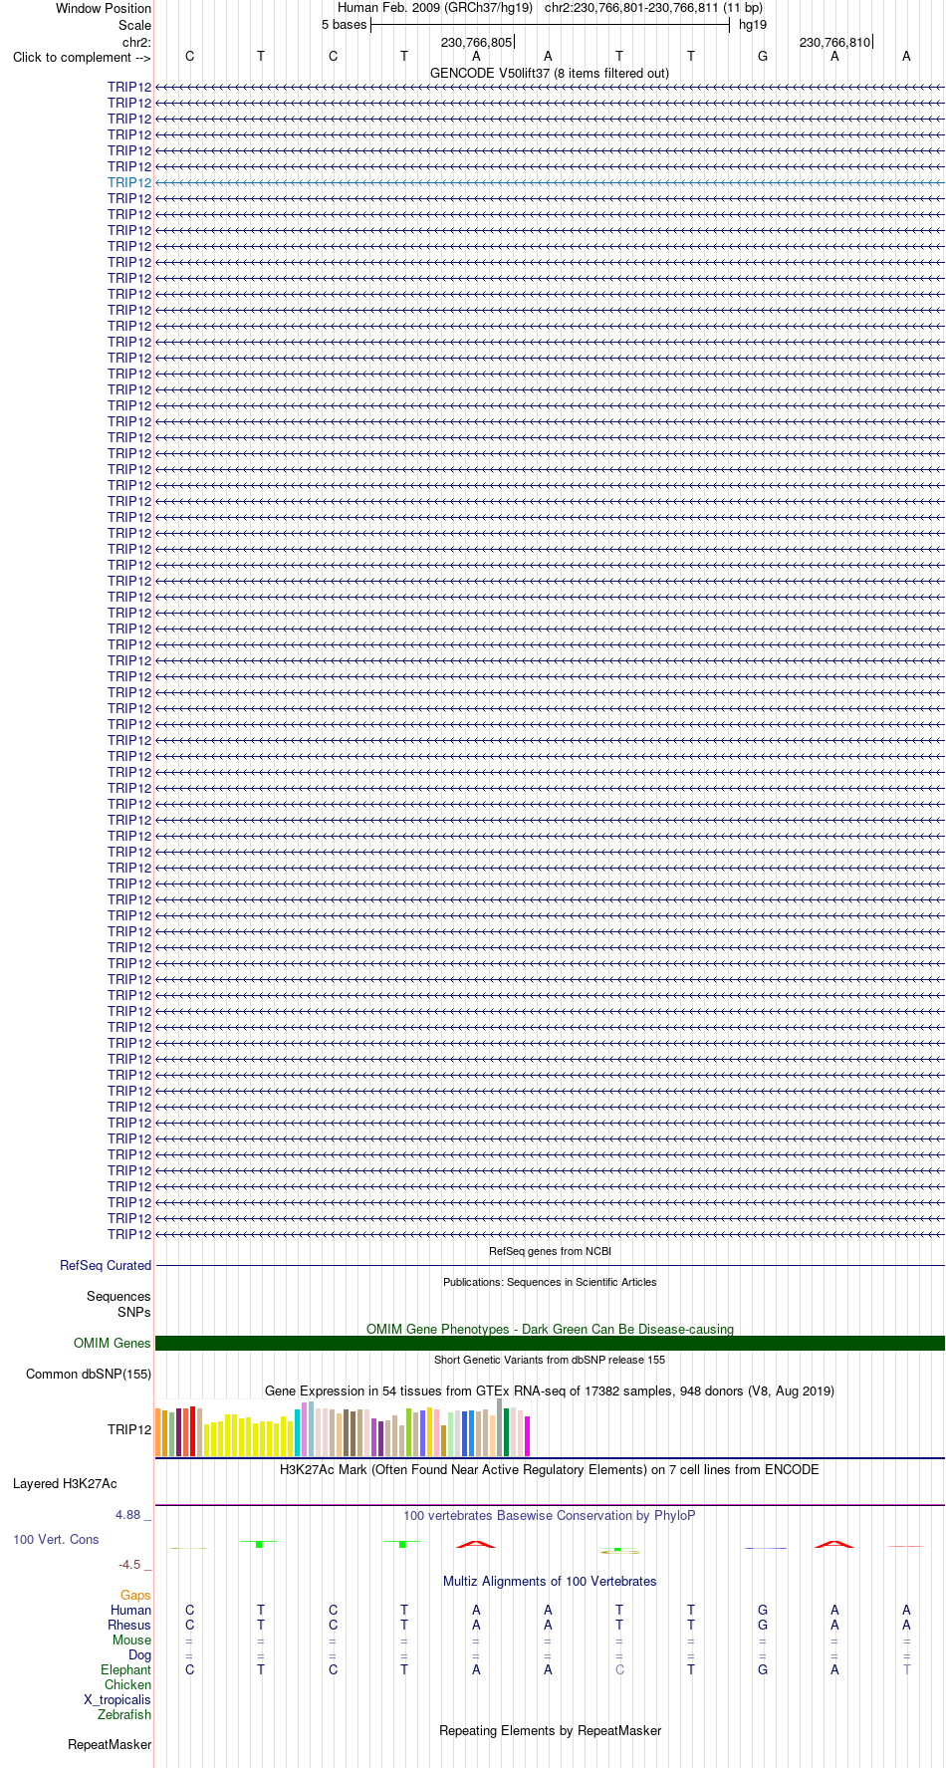Open the RefSeq Curated track label

[x=106, y=1265]
